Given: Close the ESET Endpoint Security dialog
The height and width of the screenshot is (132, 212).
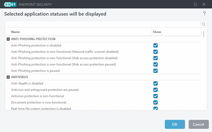Looking at the screenshot, I should (x=204, y=4).
